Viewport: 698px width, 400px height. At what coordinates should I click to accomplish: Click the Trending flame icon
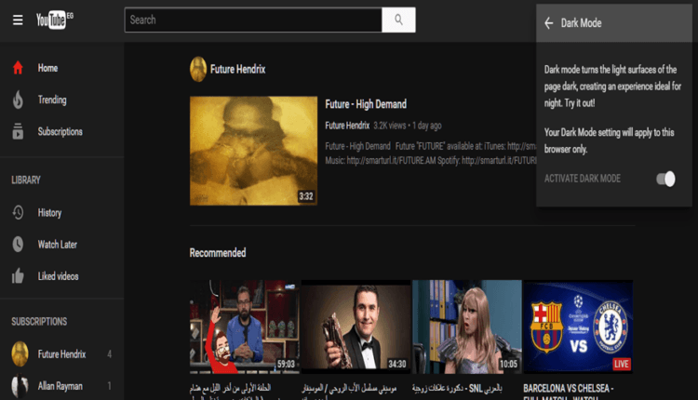click(x=18, y=100)
